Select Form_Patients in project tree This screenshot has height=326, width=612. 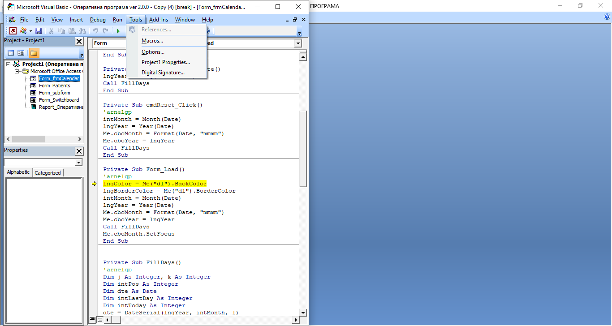tap(55, 86)
